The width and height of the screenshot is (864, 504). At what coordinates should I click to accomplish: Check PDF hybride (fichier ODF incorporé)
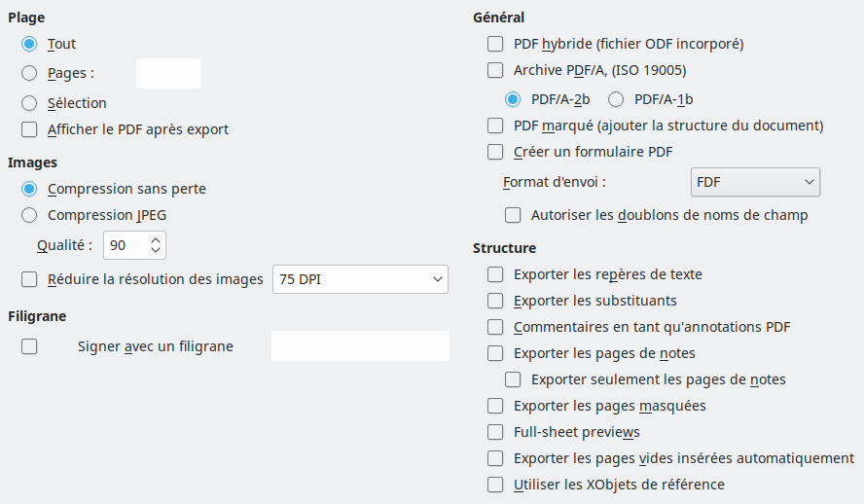click(x=495, y=44)
